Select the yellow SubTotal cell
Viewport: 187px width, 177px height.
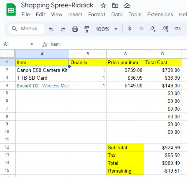pyautogui.click(x=125, y=147)
